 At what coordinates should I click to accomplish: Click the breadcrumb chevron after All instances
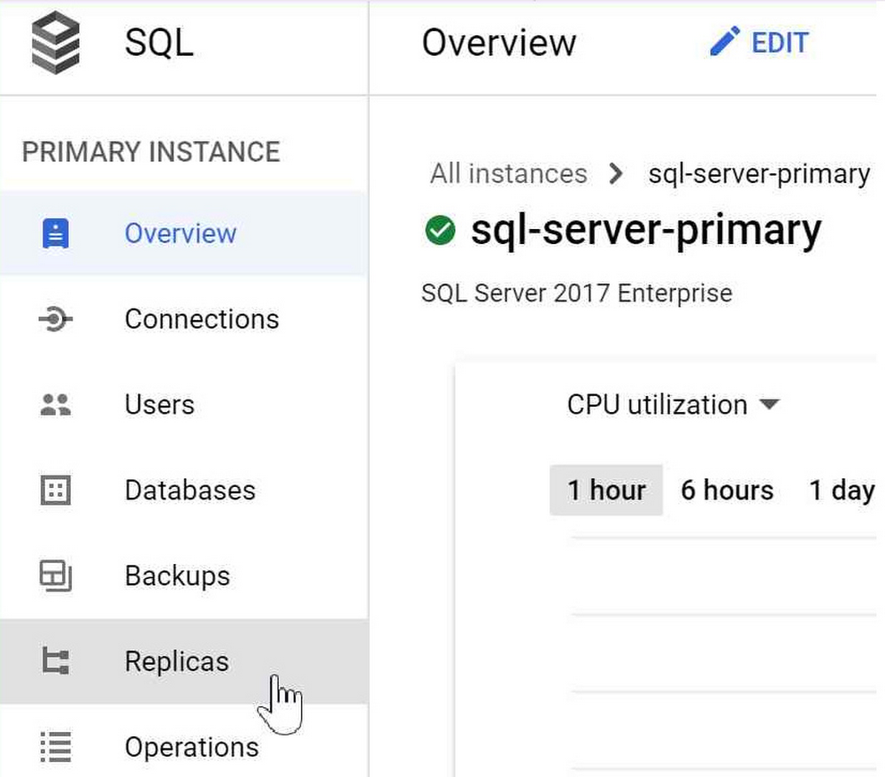[x=616, y=173]
